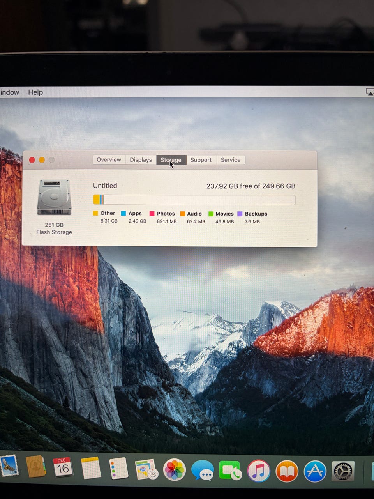
Task: Launch the Notes app from the Dock
Action: [x=91, y=468]
